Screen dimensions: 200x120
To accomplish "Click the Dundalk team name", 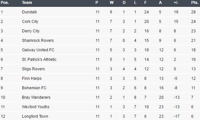I will (30, 12).
